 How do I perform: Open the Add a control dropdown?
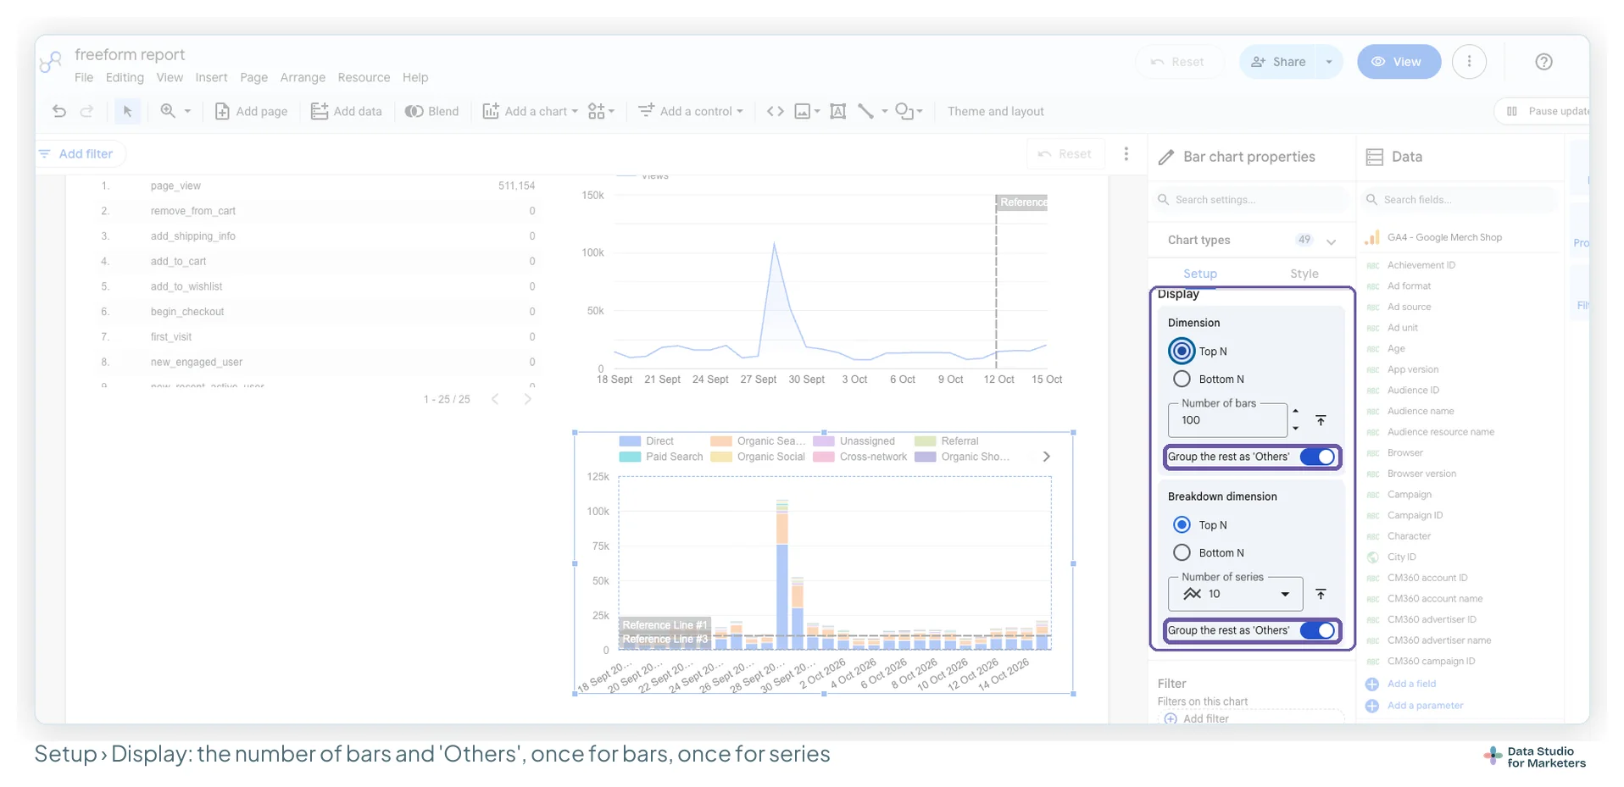tap(690, 111)
